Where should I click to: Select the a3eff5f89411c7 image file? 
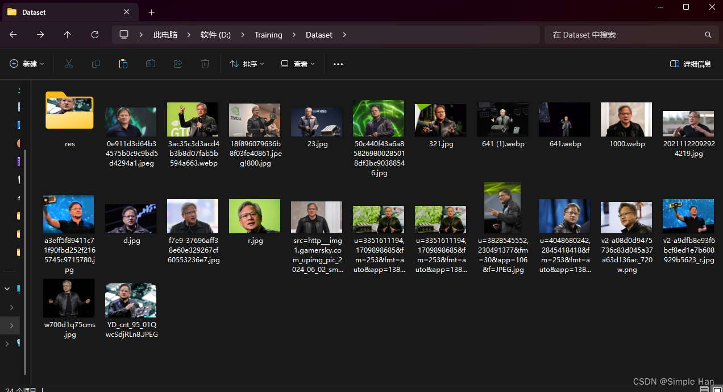(x=69, y=234)
